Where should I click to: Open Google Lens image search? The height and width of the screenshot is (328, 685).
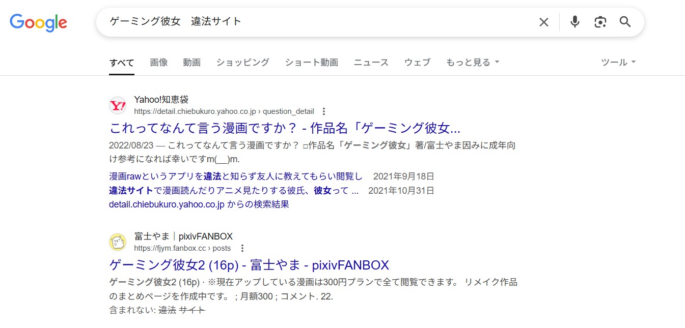[x=600, y=22]
